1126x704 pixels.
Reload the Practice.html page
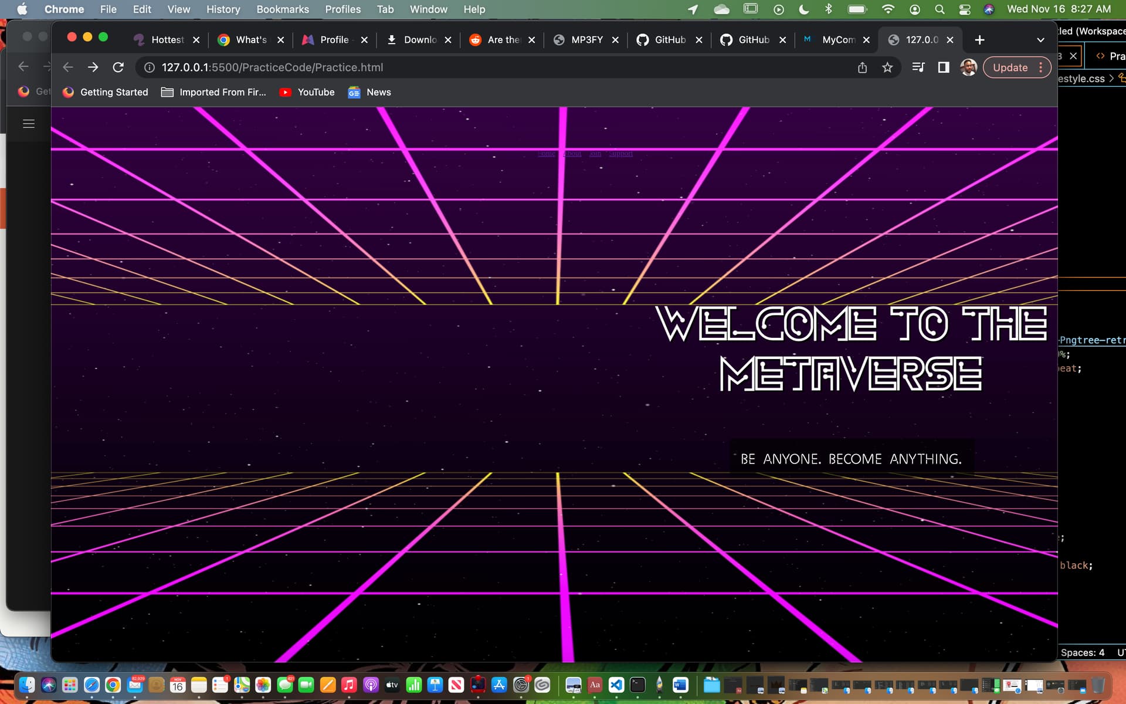(118, 67)
